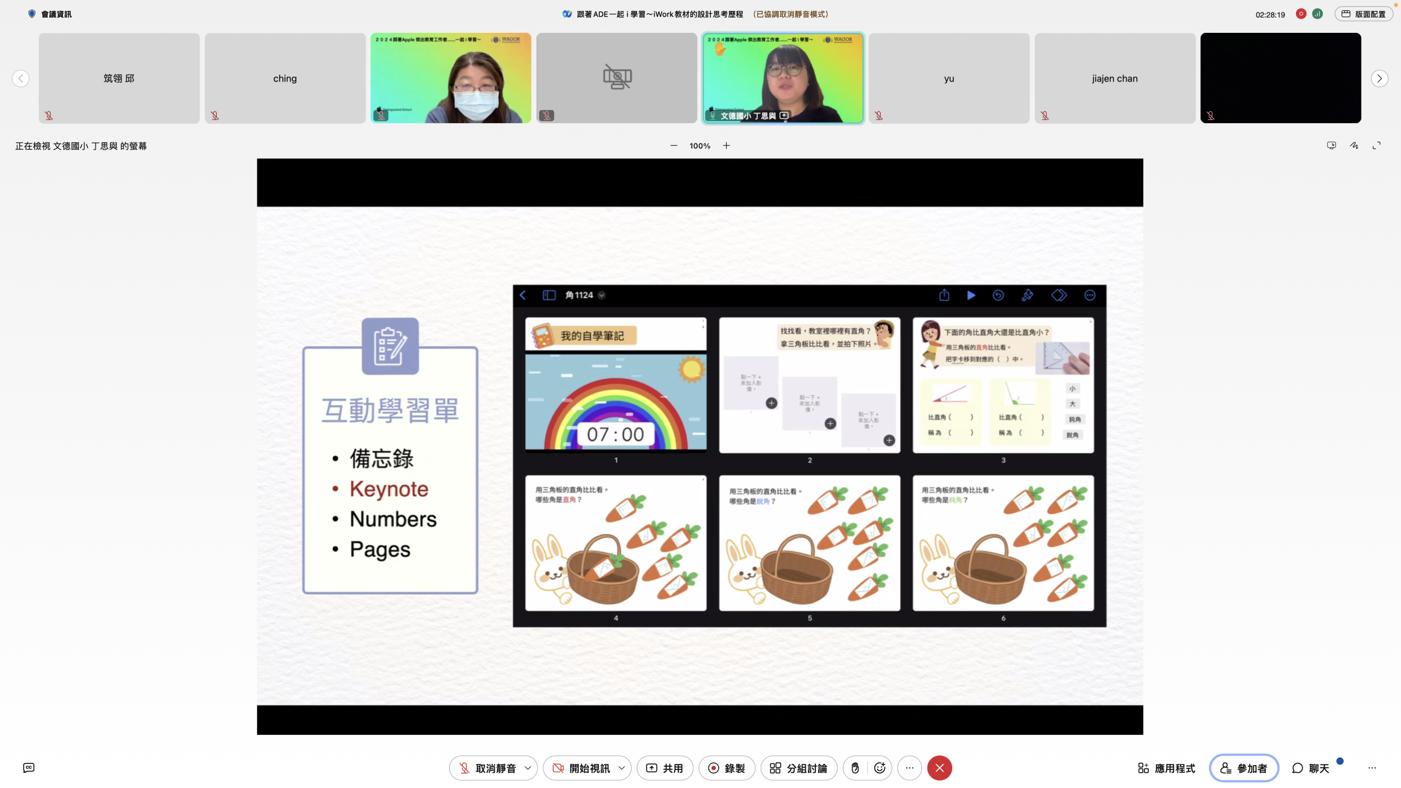Click the annotate pen icon above shared screen
This screenshot has width=1401, height=788.
[1354, 146]
